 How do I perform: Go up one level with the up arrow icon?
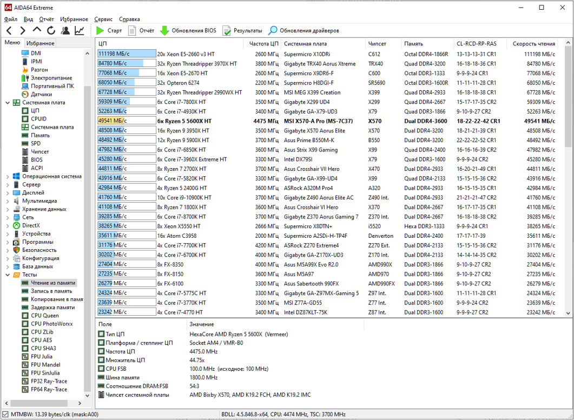click(37, 30)
